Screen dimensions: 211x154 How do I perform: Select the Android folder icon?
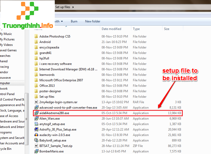coord(36,42)
